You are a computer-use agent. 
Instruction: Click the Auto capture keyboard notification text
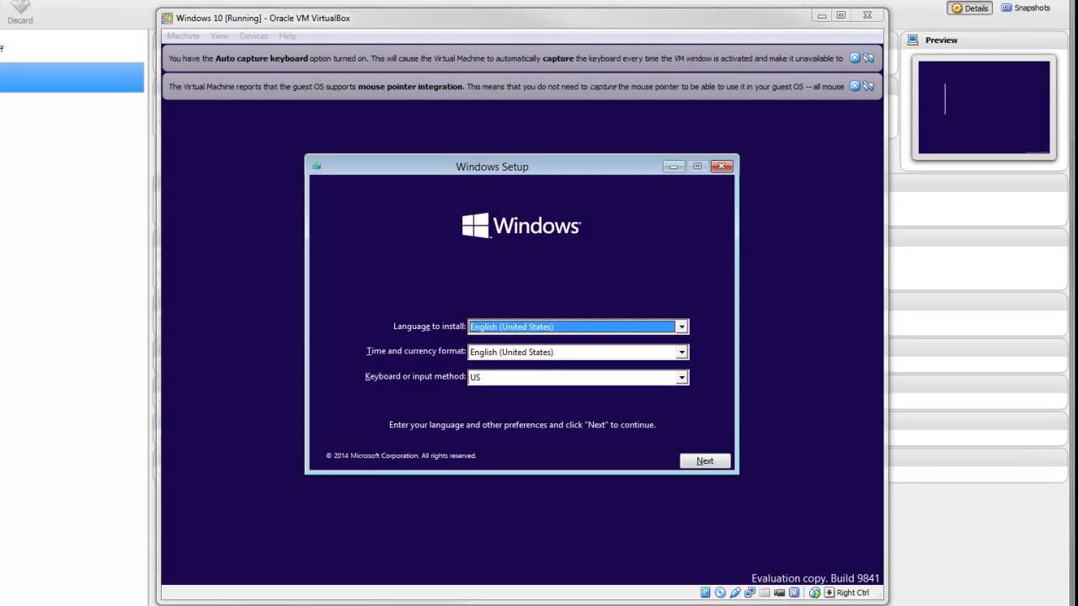coord(505,58)
